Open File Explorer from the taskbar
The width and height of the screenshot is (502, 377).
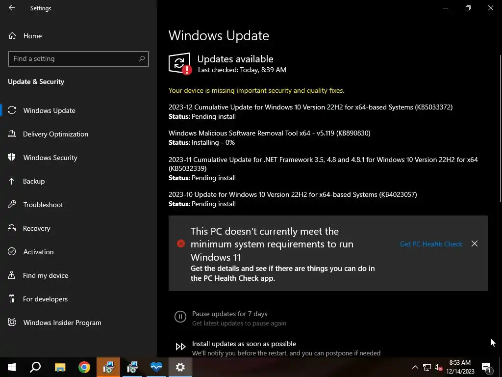click(x=60, y=367)
